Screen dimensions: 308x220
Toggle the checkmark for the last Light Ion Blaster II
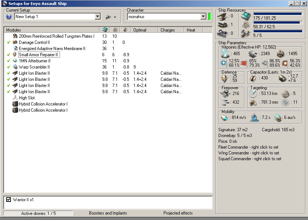(x=8, y=92)
